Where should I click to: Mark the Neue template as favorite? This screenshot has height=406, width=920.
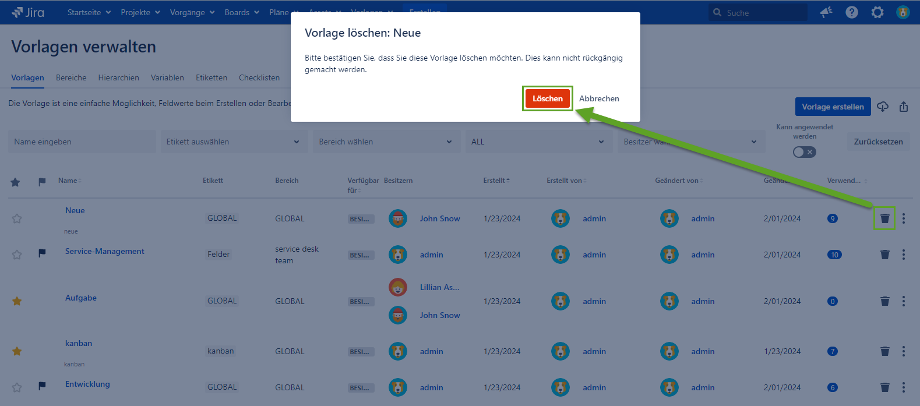pos(17,218)
